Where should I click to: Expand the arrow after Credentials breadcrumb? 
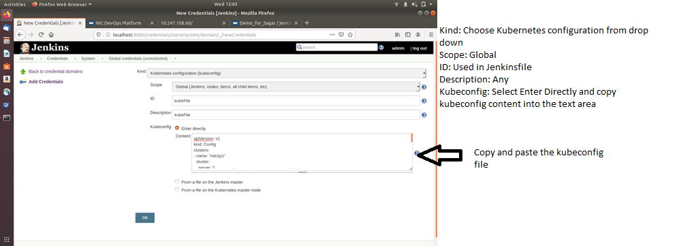[x=75, y=58]
